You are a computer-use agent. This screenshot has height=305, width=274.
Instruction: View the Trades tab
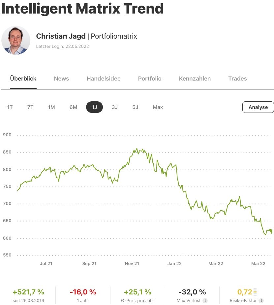click(237, 79)
